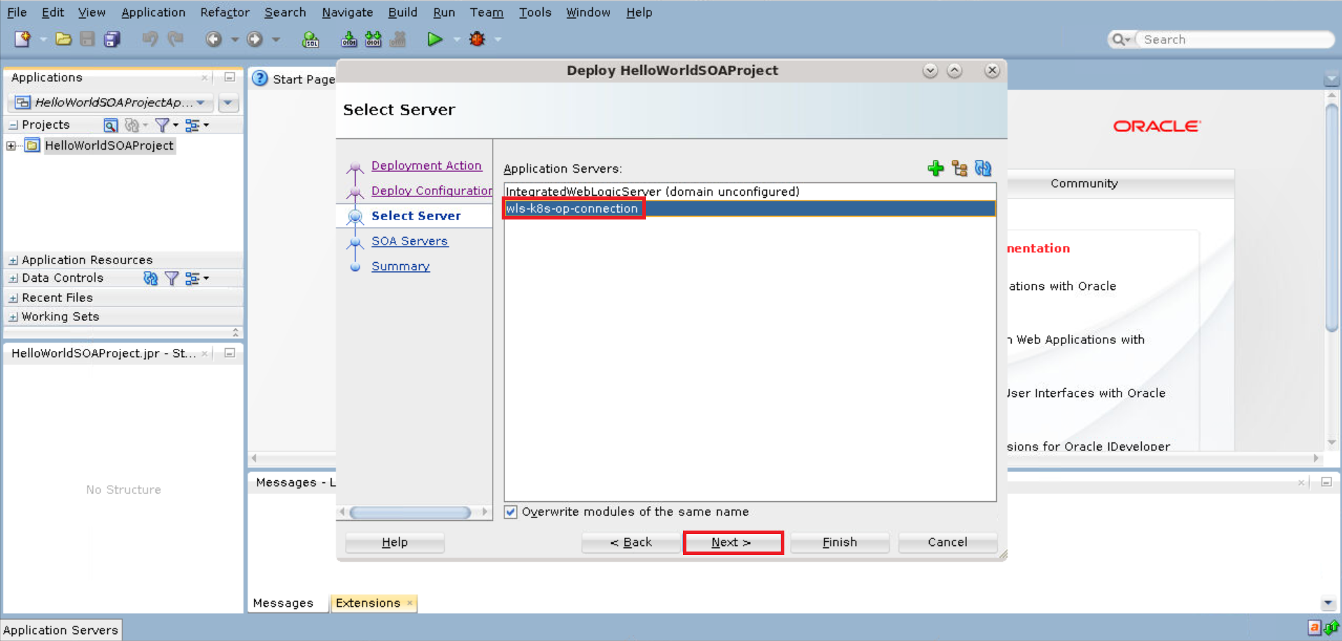This screenshot has height=641, width=1342.
Task: Click the display options icon in Data Controls
Action: point(192,278)
